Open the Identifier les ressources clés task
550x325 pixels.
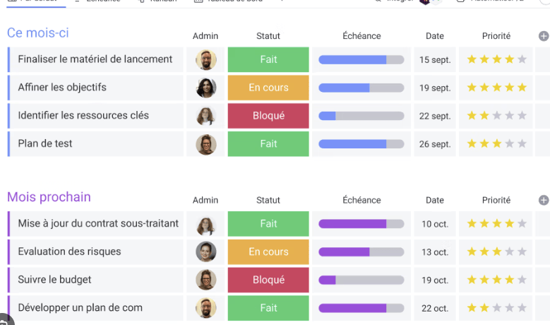(83, 116)
